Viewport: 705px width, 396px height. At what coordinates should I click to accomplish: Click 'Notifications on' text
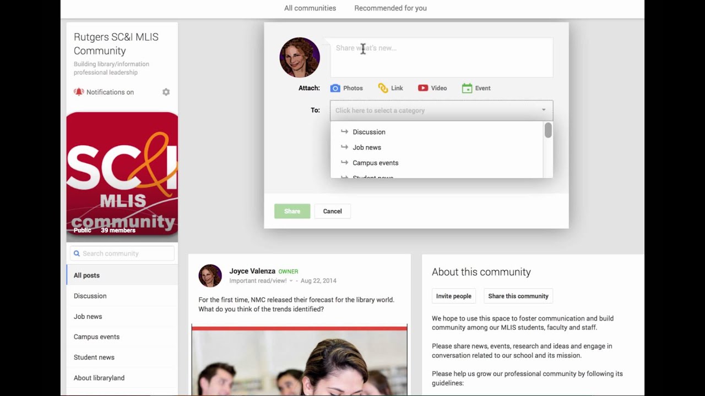pos(110,92)
